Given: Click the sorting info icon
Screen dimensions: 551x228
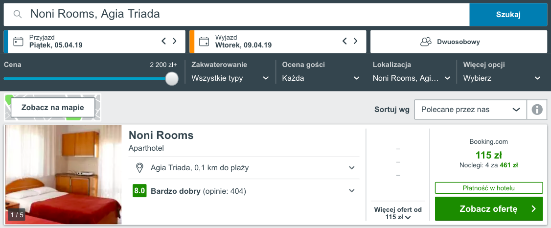Looking at the screenshot, I should [537, 110].
